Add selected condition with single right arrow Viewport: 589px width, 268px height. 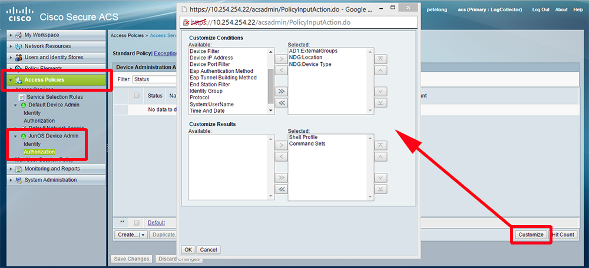(281, 59)
